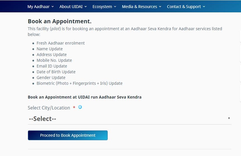
Task: Click the "Book an Appointment." page heading
Action: (x=60, y=21)
